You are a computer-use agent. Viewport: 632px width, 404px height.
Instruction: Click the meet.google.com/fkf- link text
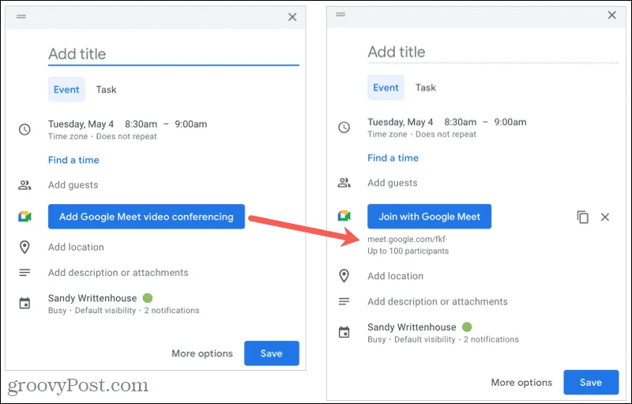407,239
